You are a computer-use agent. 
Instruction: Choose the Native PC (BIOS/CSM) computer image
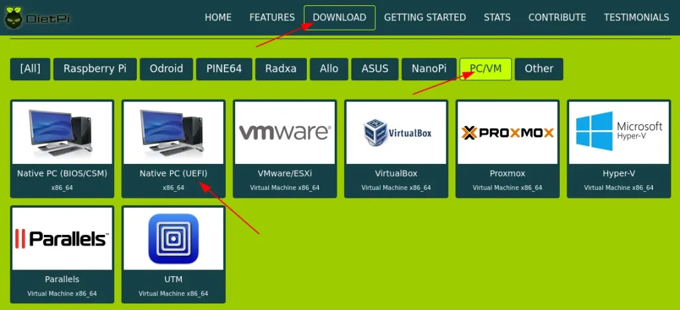click(x=62, y=132)
